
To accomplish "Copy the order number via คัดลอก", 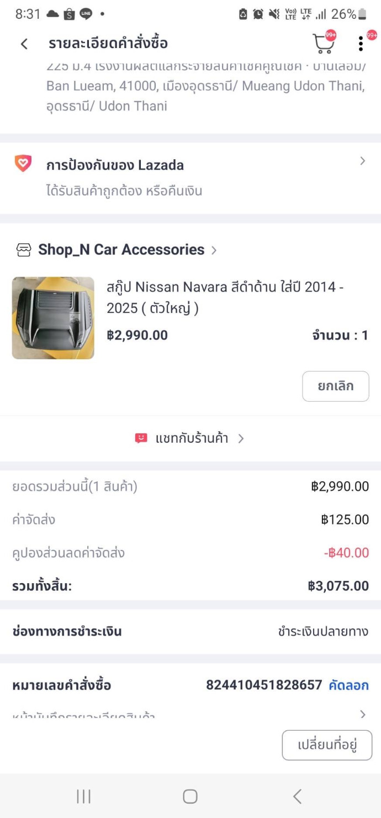I will [x=348, y=685].
